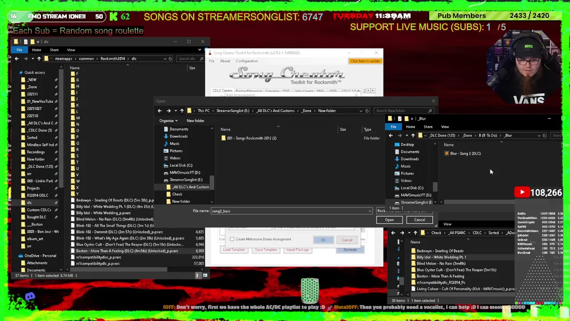Go back in the dlc Explorer window

click(x=17, y=58)
